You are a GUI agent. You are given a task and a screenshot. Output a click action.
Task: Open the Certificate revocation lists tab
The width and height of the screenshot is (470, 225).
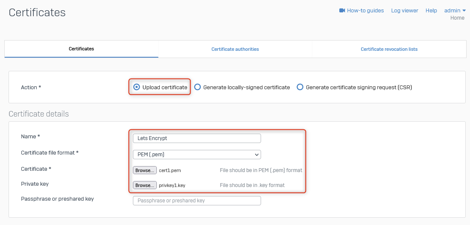point(389,49)
